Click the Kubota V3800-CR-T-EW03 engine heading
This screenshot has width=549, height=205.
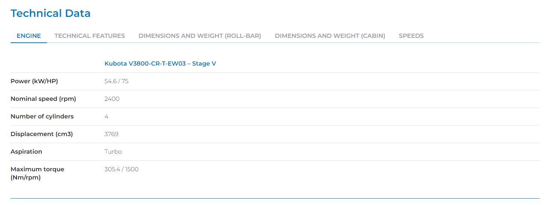click(x=160, y=64)
